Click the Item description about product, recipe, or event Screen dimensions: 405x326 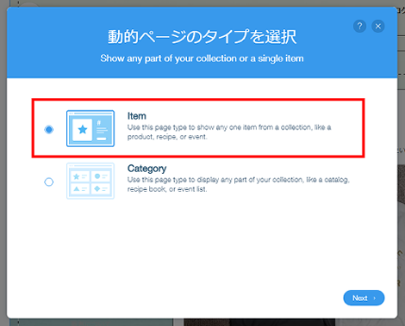click(229, 132)
